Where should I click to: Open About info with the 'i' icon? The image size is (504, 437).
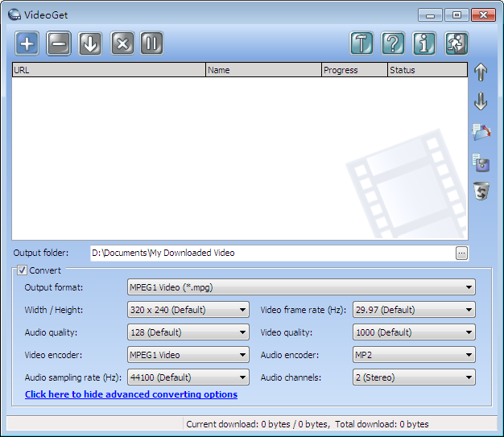pyautogui.click(x=424, y=43)
